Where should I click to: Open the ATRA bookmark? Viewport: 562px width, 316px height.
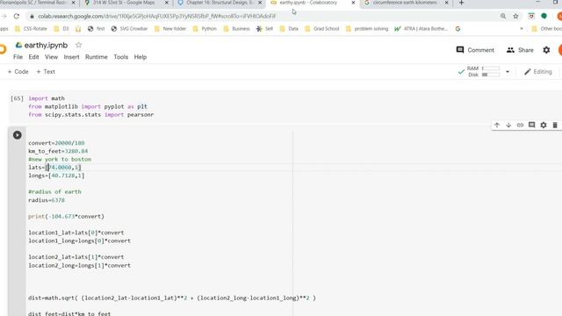point(421,29)
